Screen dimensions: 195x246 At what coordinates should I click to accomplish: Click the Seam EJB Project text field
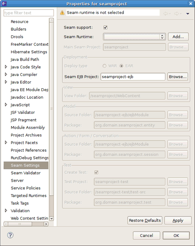[133, 77]
